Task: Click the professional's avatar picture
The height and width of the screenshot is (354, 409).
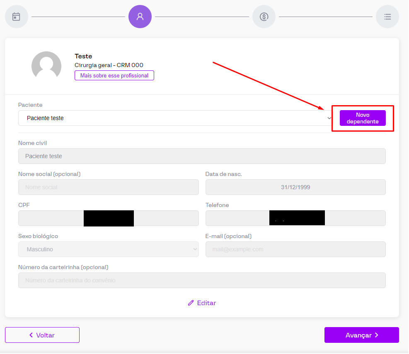Action: [46, 66]
